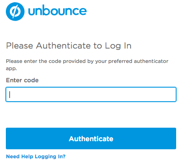Click the text caret inside the code field
The image size is (182, 165).
point(10,94)
